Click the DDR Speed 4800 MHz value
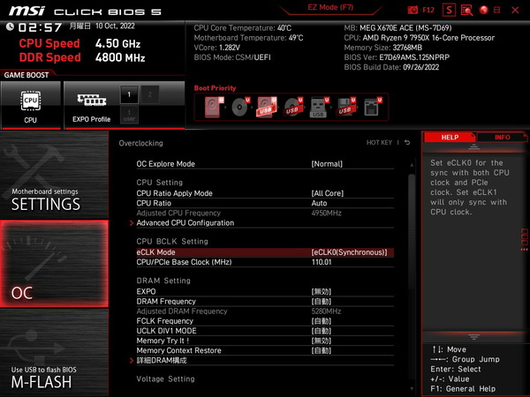This screenshot has height=397, width=530. pyautogui.click(x=120, y=57)
